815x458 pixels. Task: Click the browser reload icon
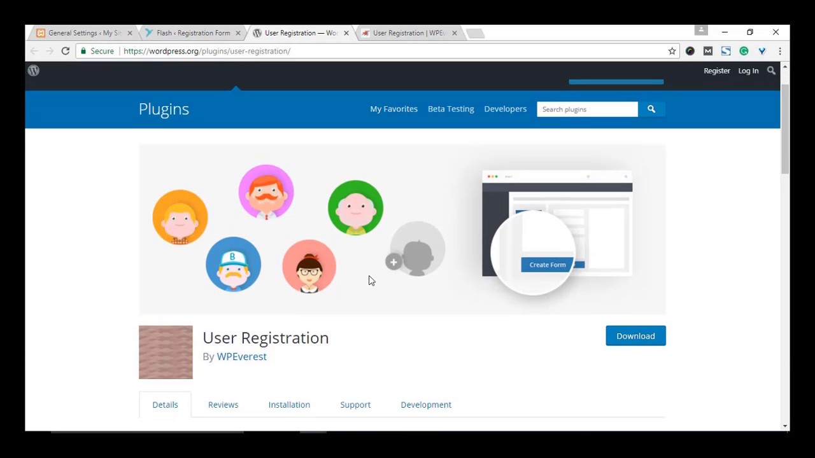pyautogui.click(x=65, y=51)
